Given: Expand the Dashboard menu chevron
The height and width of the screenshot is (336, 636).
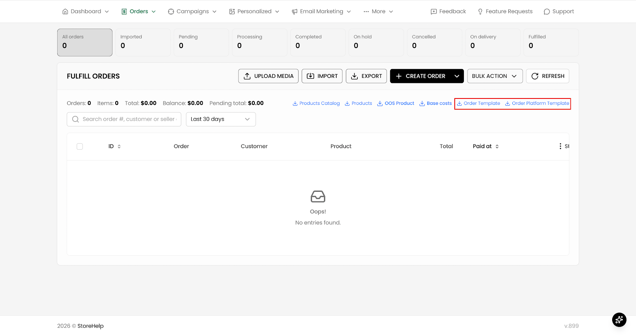Looking at the screenshot, I should coord(107,12).
